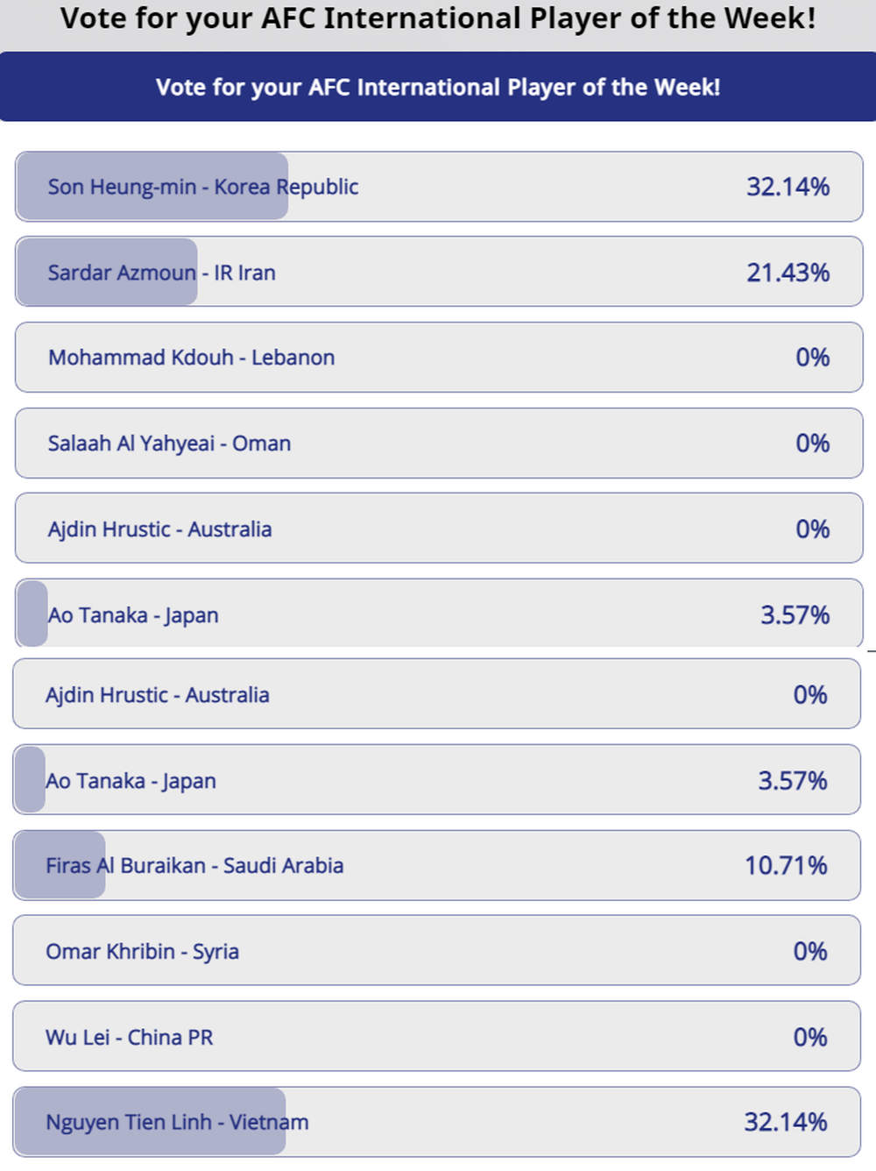Click the 10.71% result for Firas Al Buraikan
Viewport: 876px width, 1171px height.
(x=786, y=866)
